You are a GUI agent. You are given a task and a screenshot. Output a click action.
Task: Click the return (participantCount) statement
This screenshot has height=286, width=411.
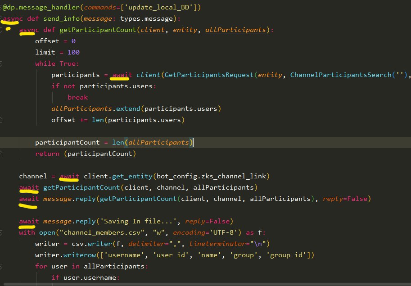(86, 154)
